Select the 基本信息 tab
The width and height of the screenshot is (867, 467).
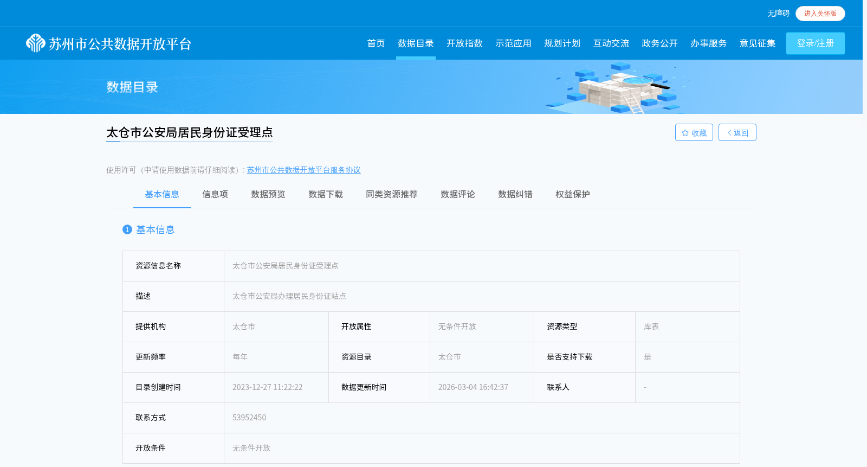click(x=162, y=194)
